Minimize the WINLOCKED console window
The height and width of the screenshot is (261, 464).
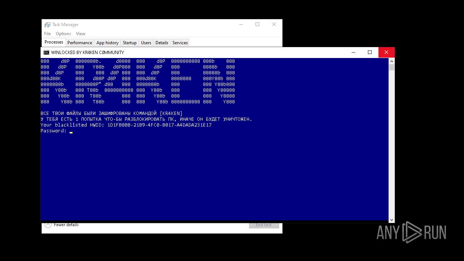(x=353, y=53)
